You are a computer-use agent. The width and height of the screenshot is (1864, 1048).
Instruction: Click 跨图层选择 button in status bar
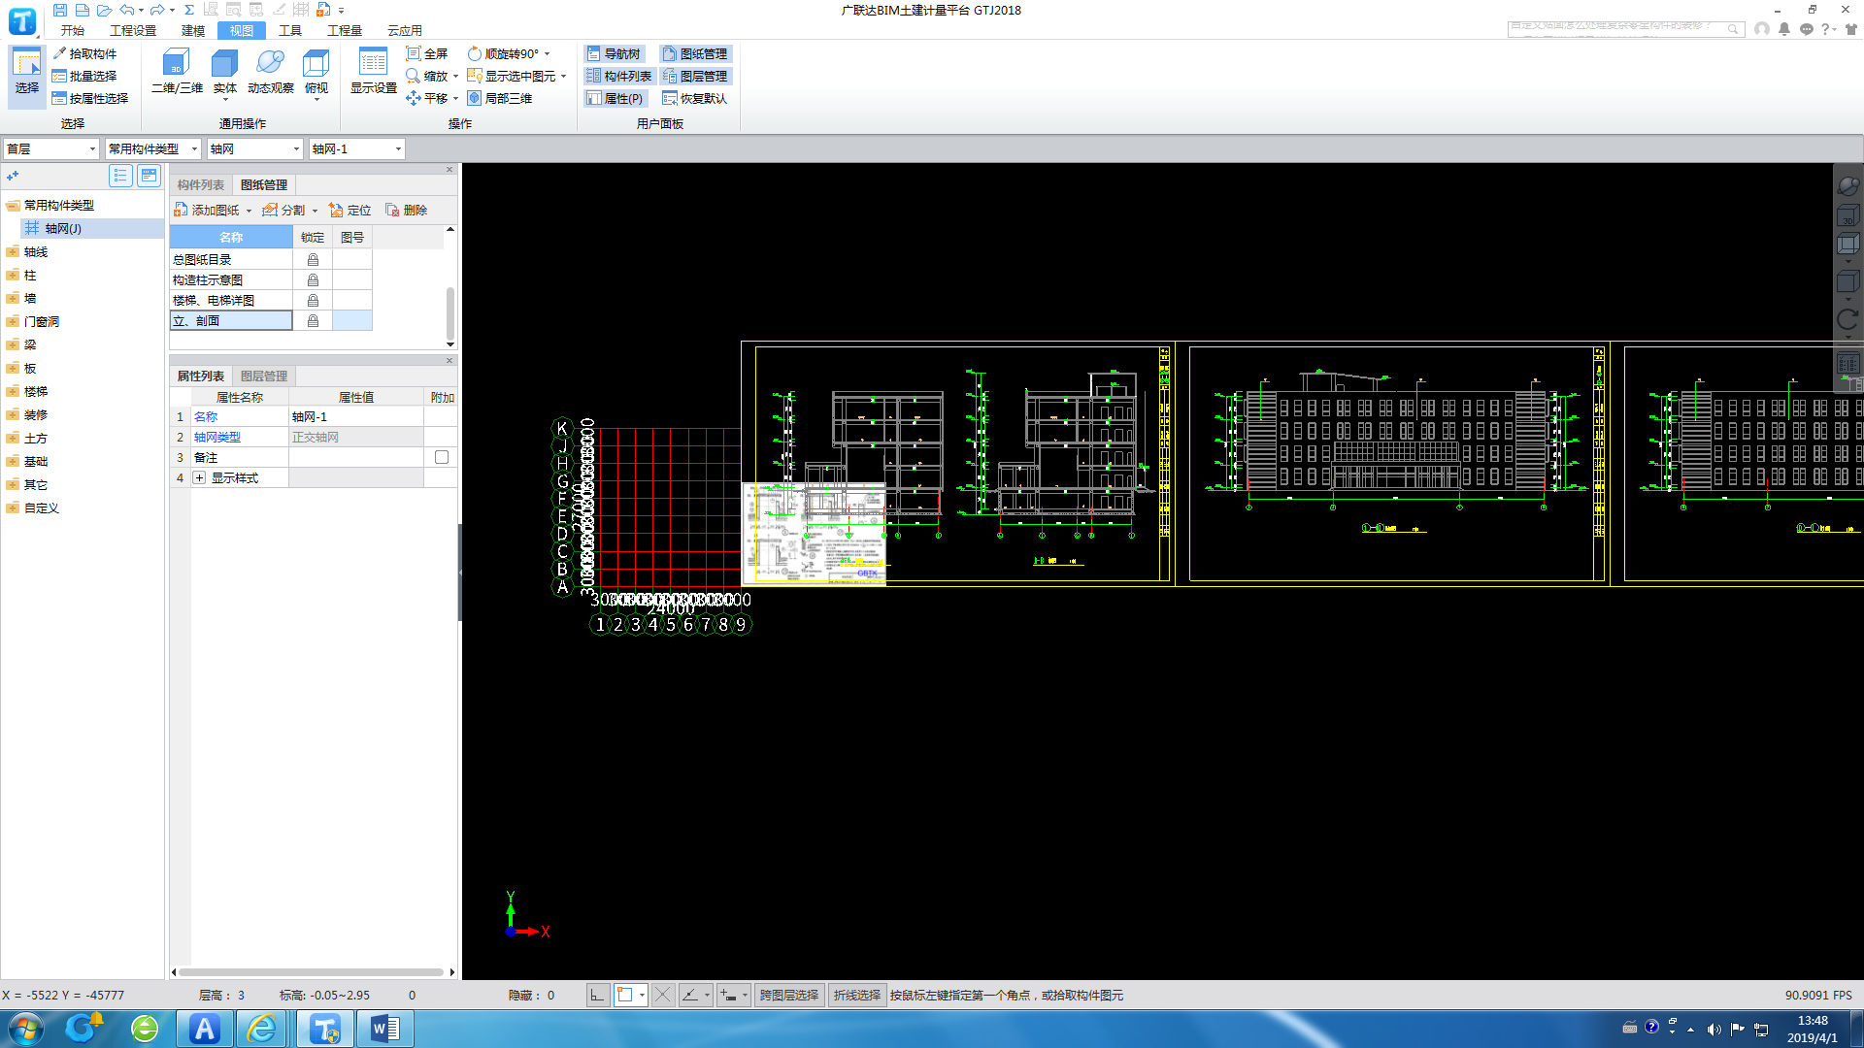click(x=788, y=995)
